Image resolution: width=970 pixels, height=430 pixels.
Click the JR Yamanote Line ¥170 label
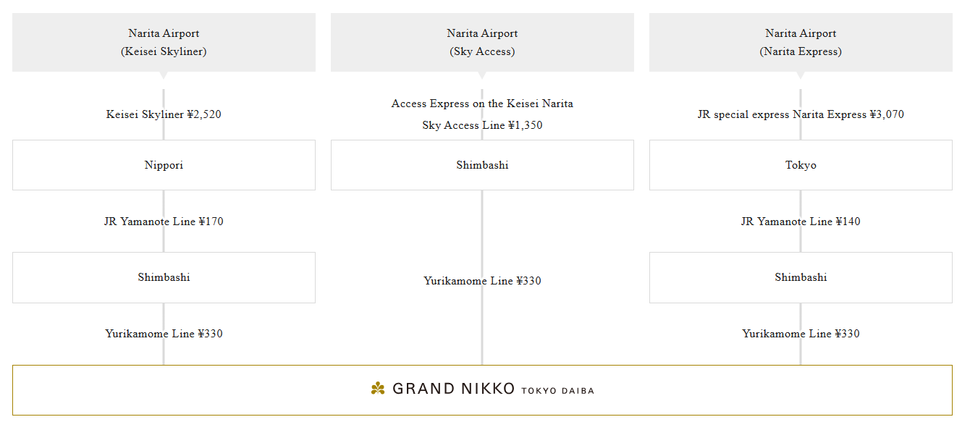tap(164, 222)
